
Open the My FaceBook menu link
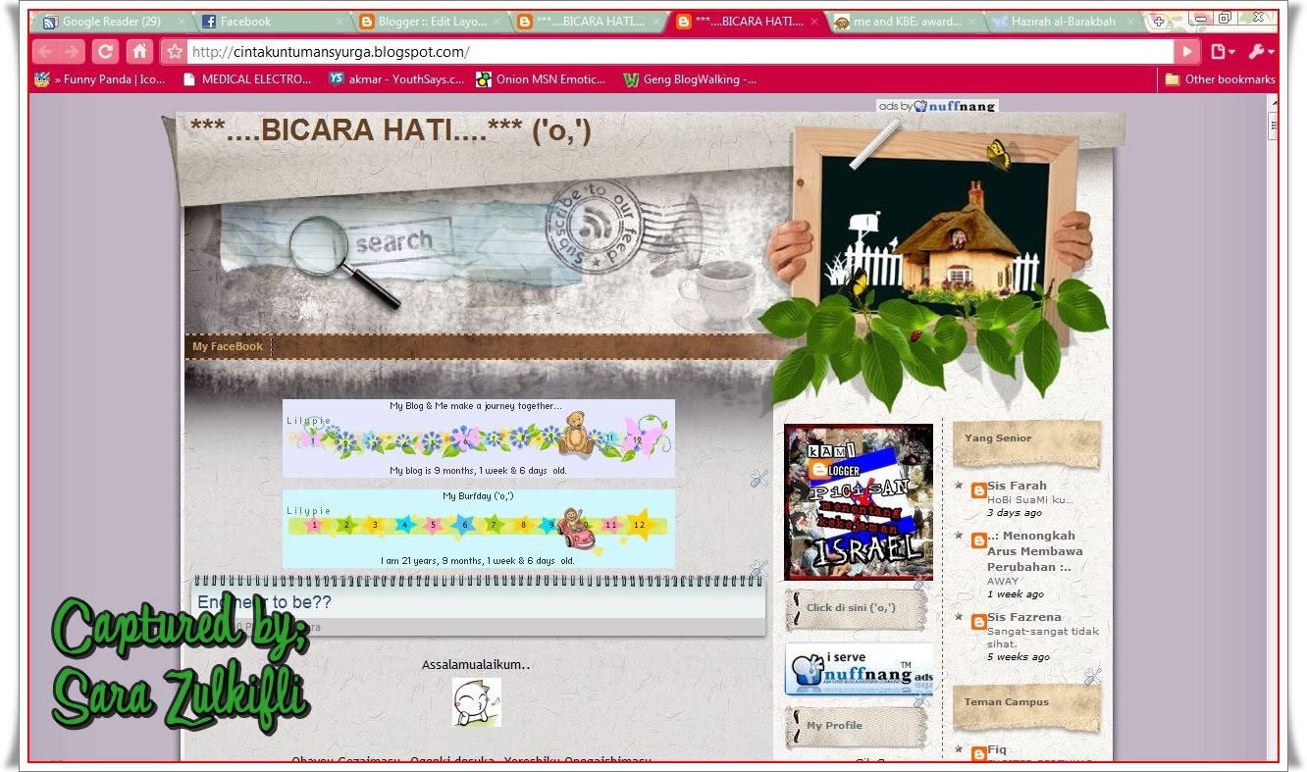tap(228, 346)
